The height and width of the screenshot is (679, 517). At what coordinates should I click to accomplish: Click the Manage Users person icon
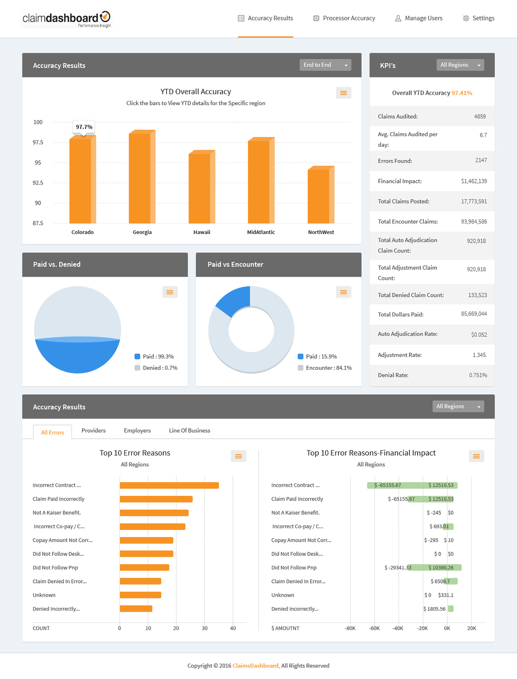[398, 18]
